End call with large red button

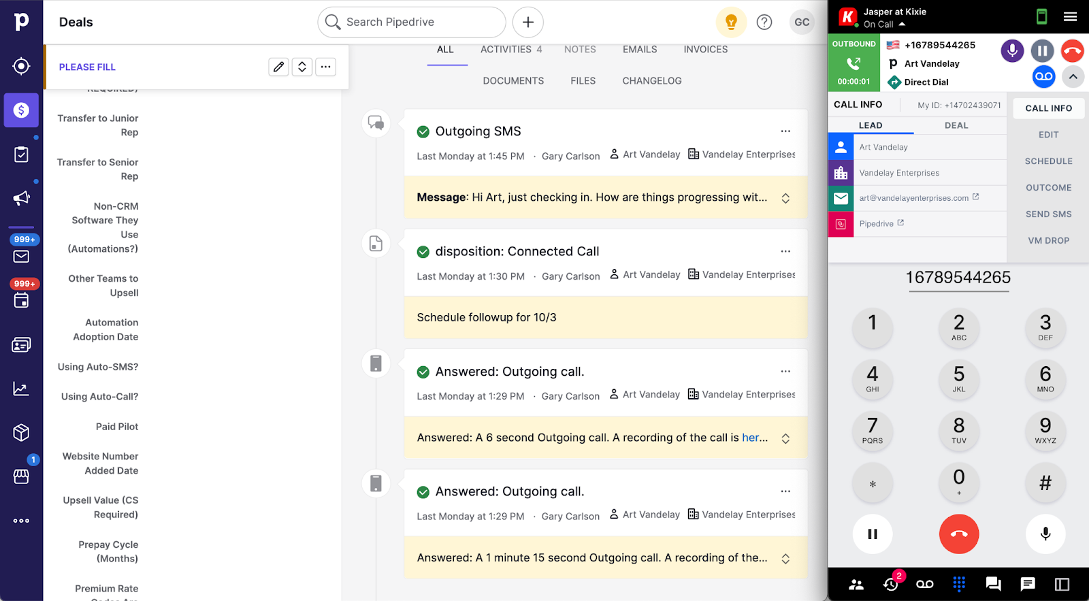click(959, 534)
